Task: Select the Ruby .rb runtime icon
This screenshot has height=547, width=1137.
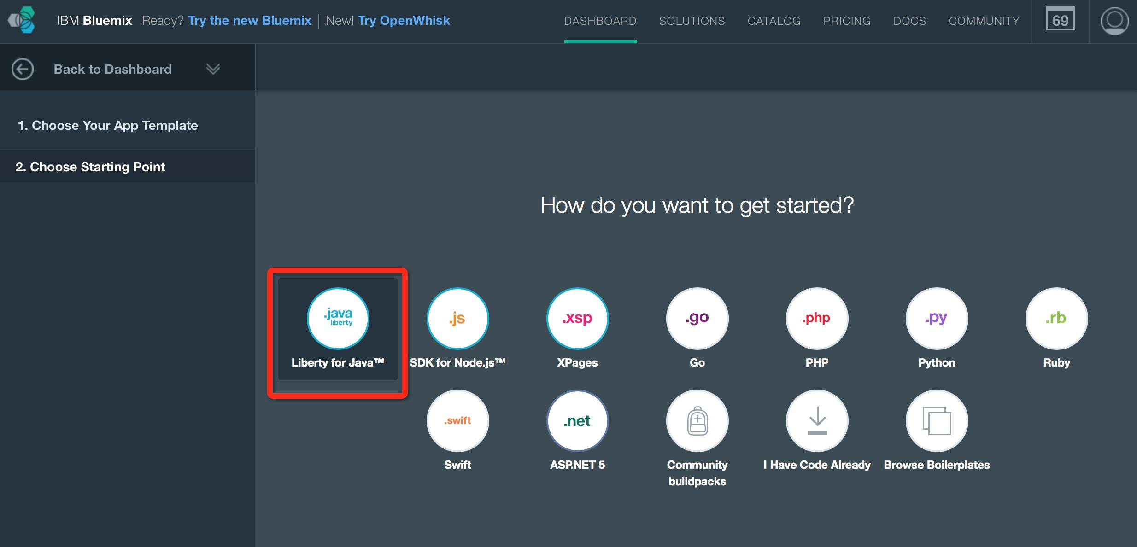Action: click(x=1056, y=318)
